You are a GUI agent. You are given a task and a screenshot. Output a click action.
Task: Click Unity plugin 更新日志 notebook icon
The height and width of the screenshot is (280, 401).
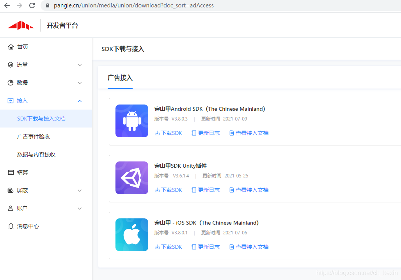pos(194,190)
